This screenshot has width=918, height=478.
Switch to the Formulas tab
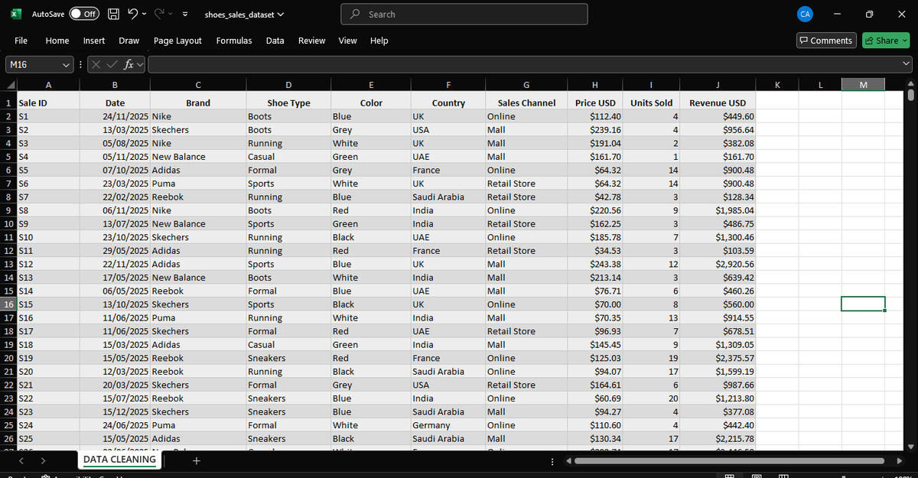(x=234, y=41)
